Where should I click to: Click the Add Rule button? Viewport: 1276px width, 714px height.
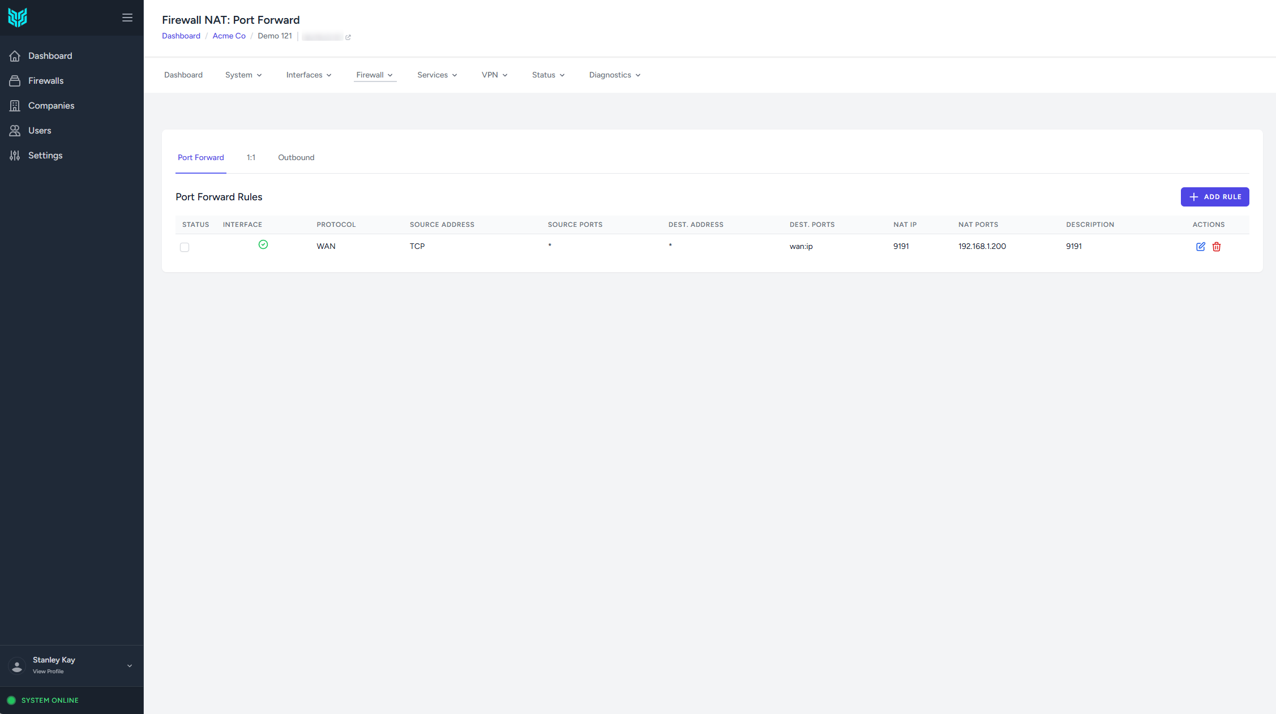[1215, 197]
